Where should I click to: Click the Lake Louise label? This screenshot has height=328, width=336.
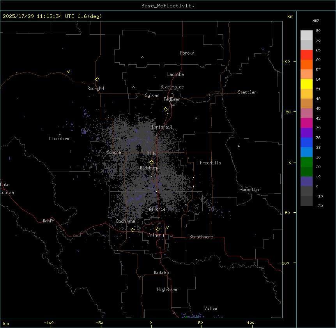[7, 189]
